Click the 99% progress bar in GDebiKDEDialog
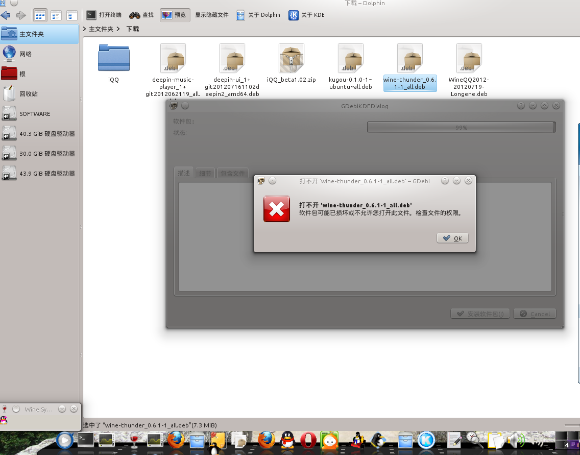 pos(461,127)
